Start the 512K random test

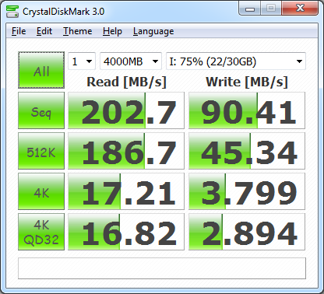[x=41, y=151]
